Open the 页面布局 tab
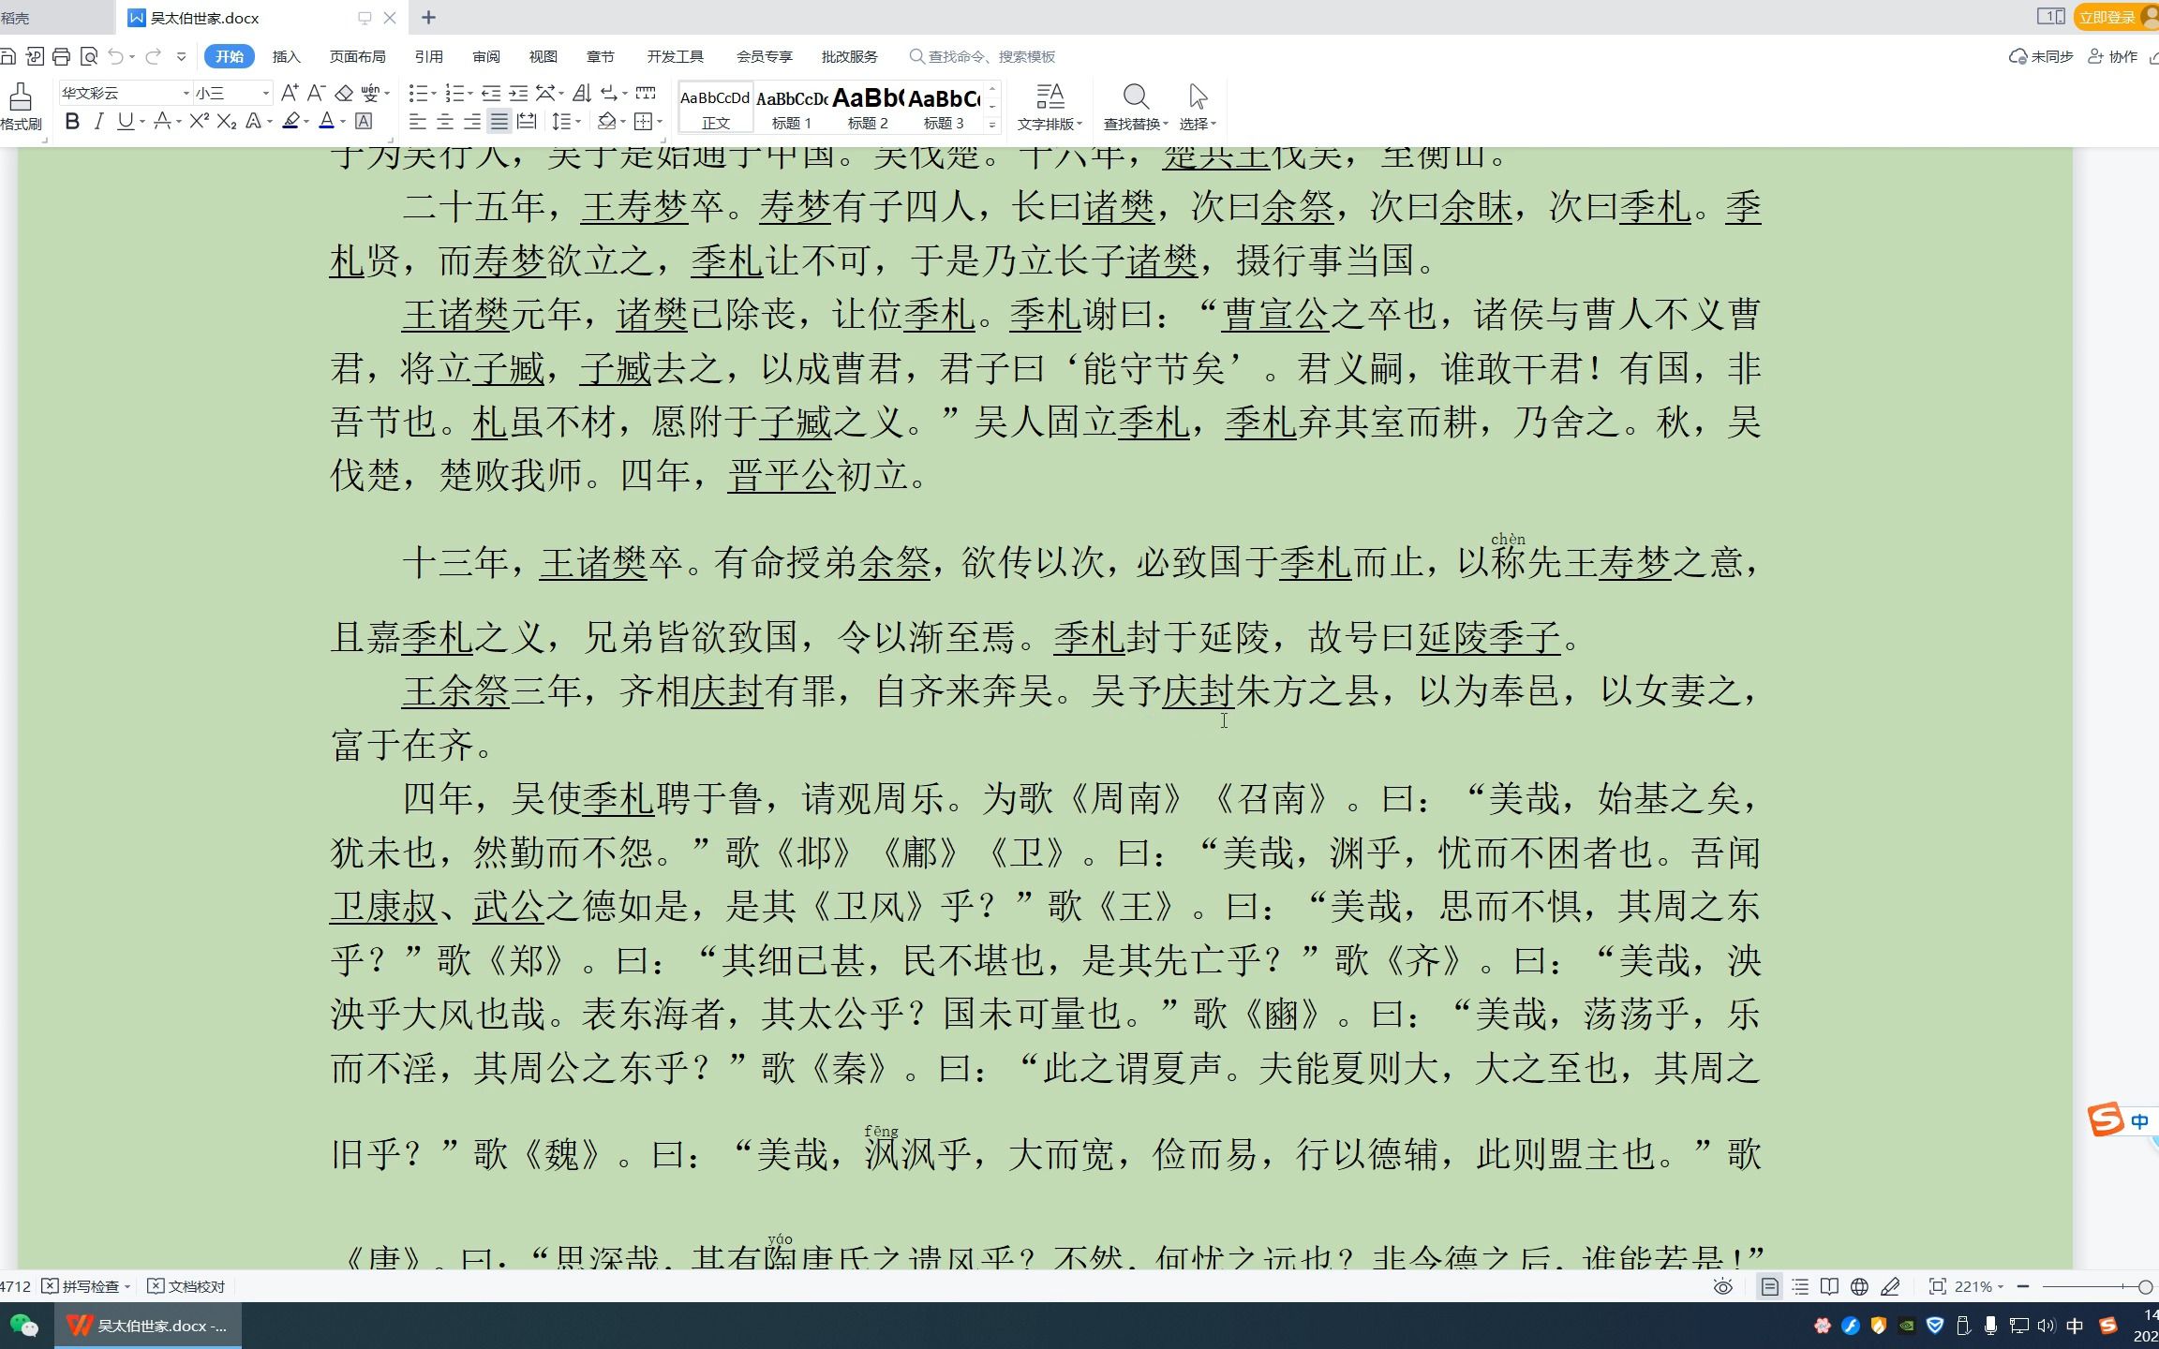Viewport: 2159px width, 1349px height. [357, 57]
